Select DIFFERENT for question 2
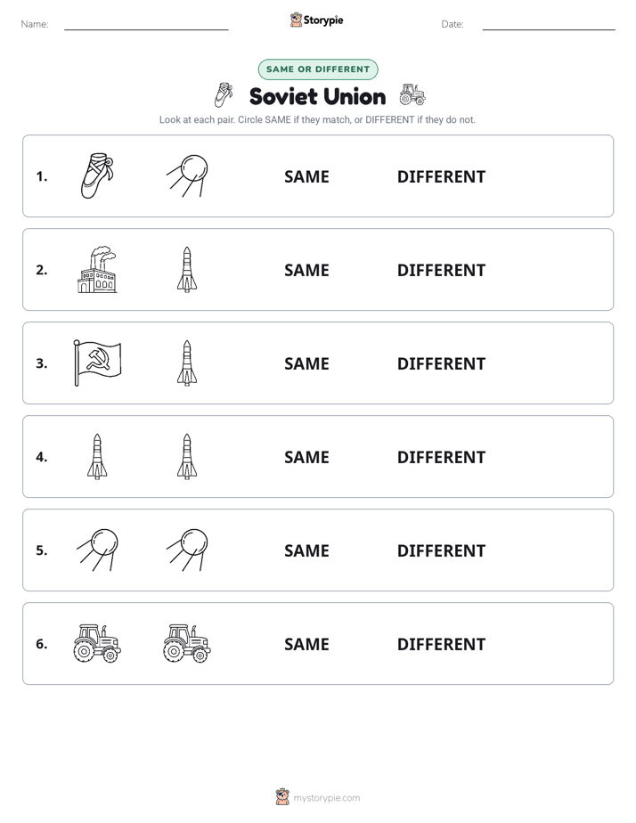Viewport: 636px width, 823px height. [441, 270]
